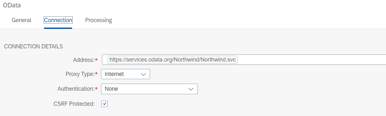Select the Connection tab
Viewport: 386px width, 116px height.
[58, 20]
